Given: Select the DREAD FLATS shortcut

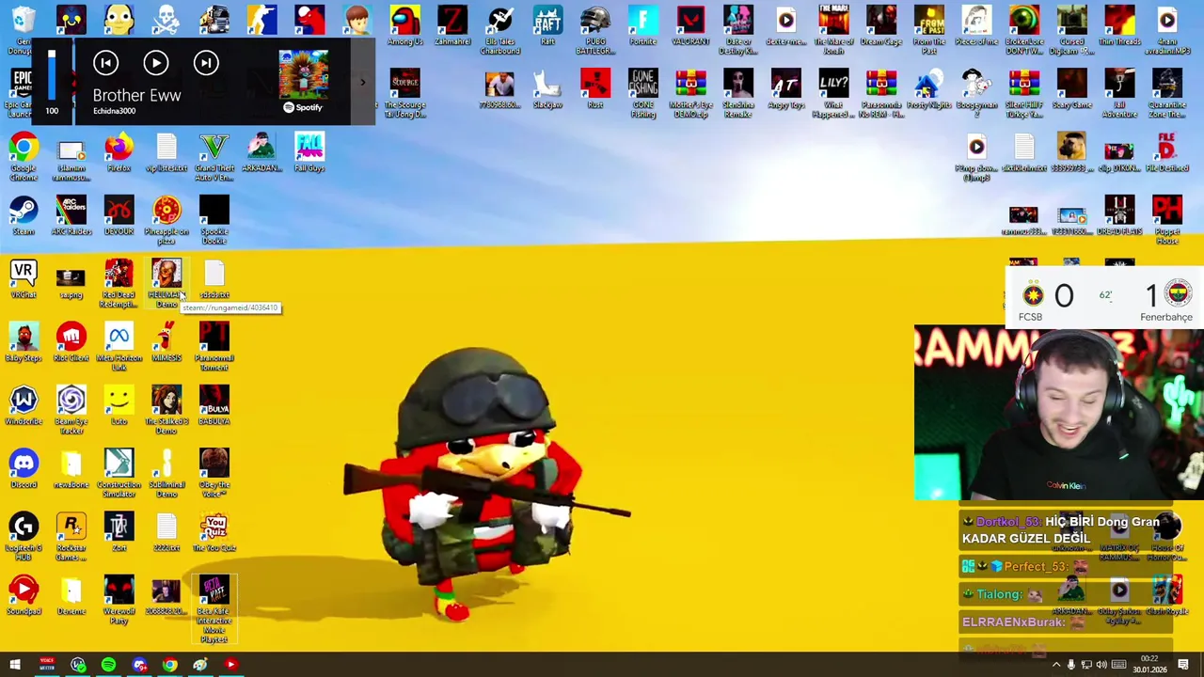Looking at the screenshot, I should (1119, 215).
